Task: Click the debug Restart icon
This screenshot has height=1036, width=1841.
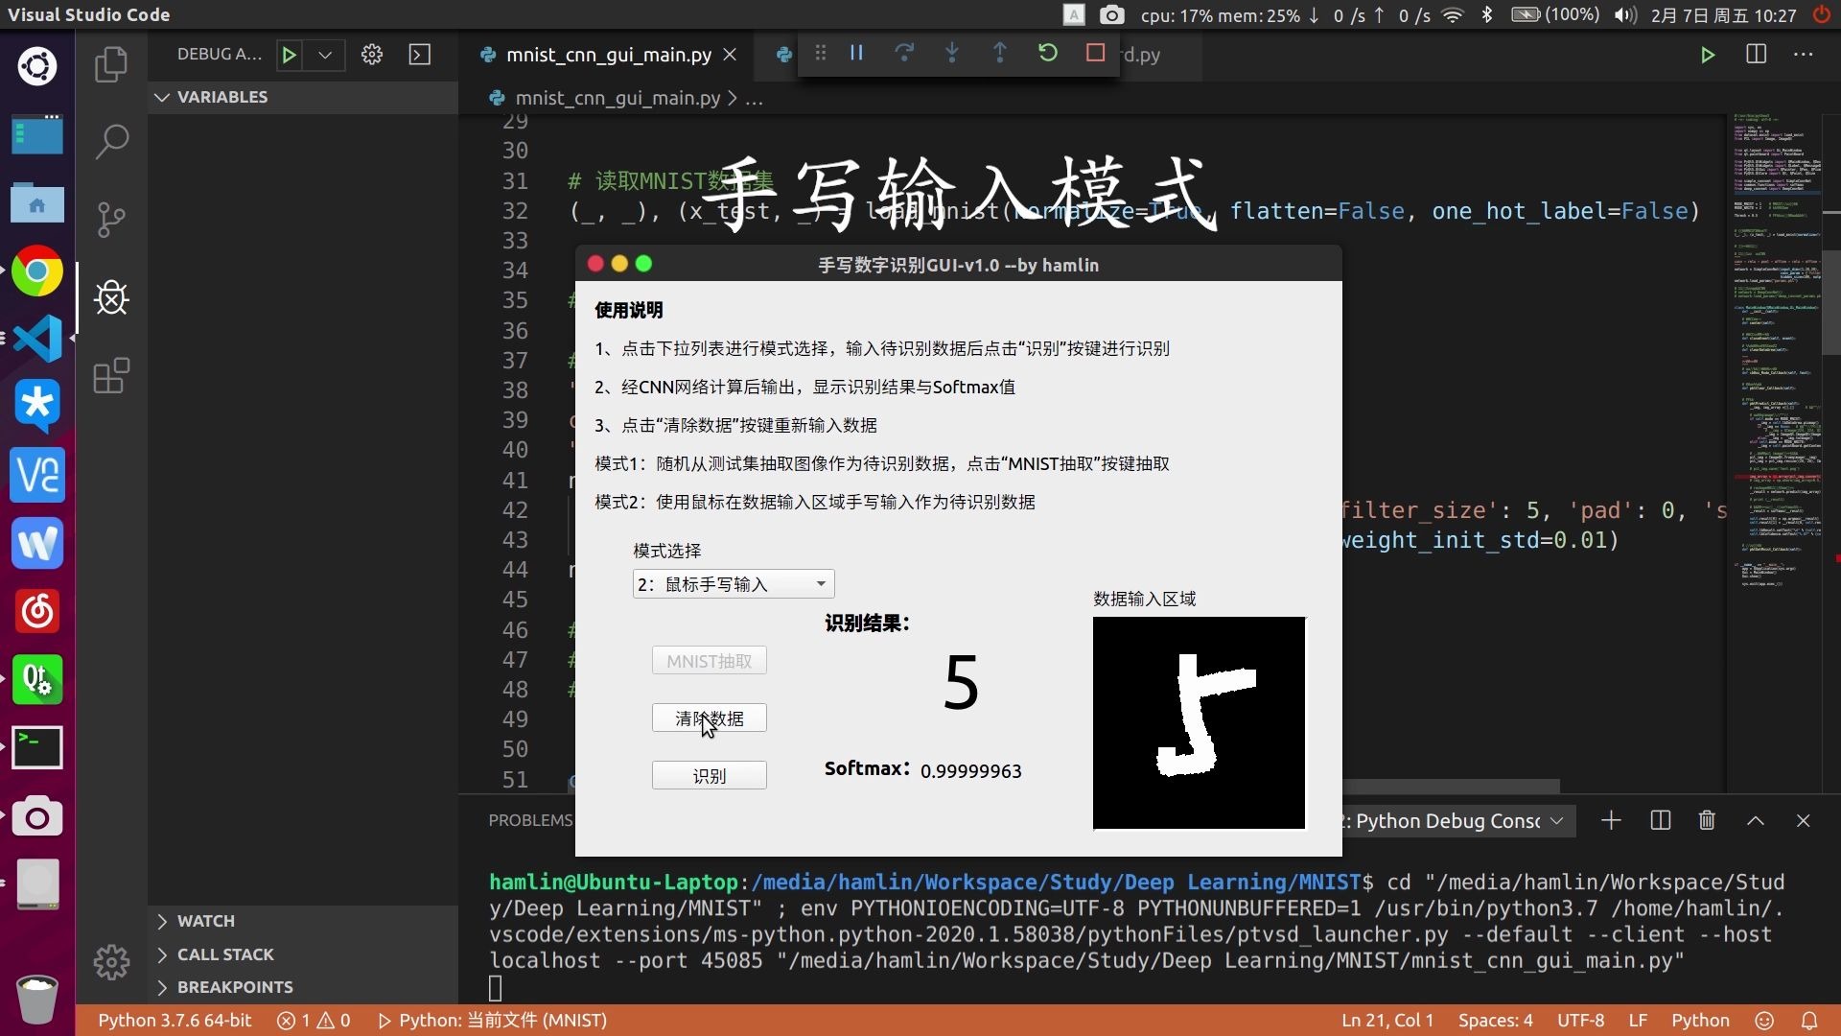Action: click(1048, 54)
